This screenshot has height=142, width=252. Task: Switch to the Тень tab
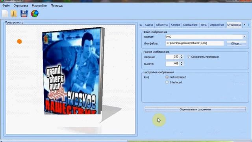[204, 25]
